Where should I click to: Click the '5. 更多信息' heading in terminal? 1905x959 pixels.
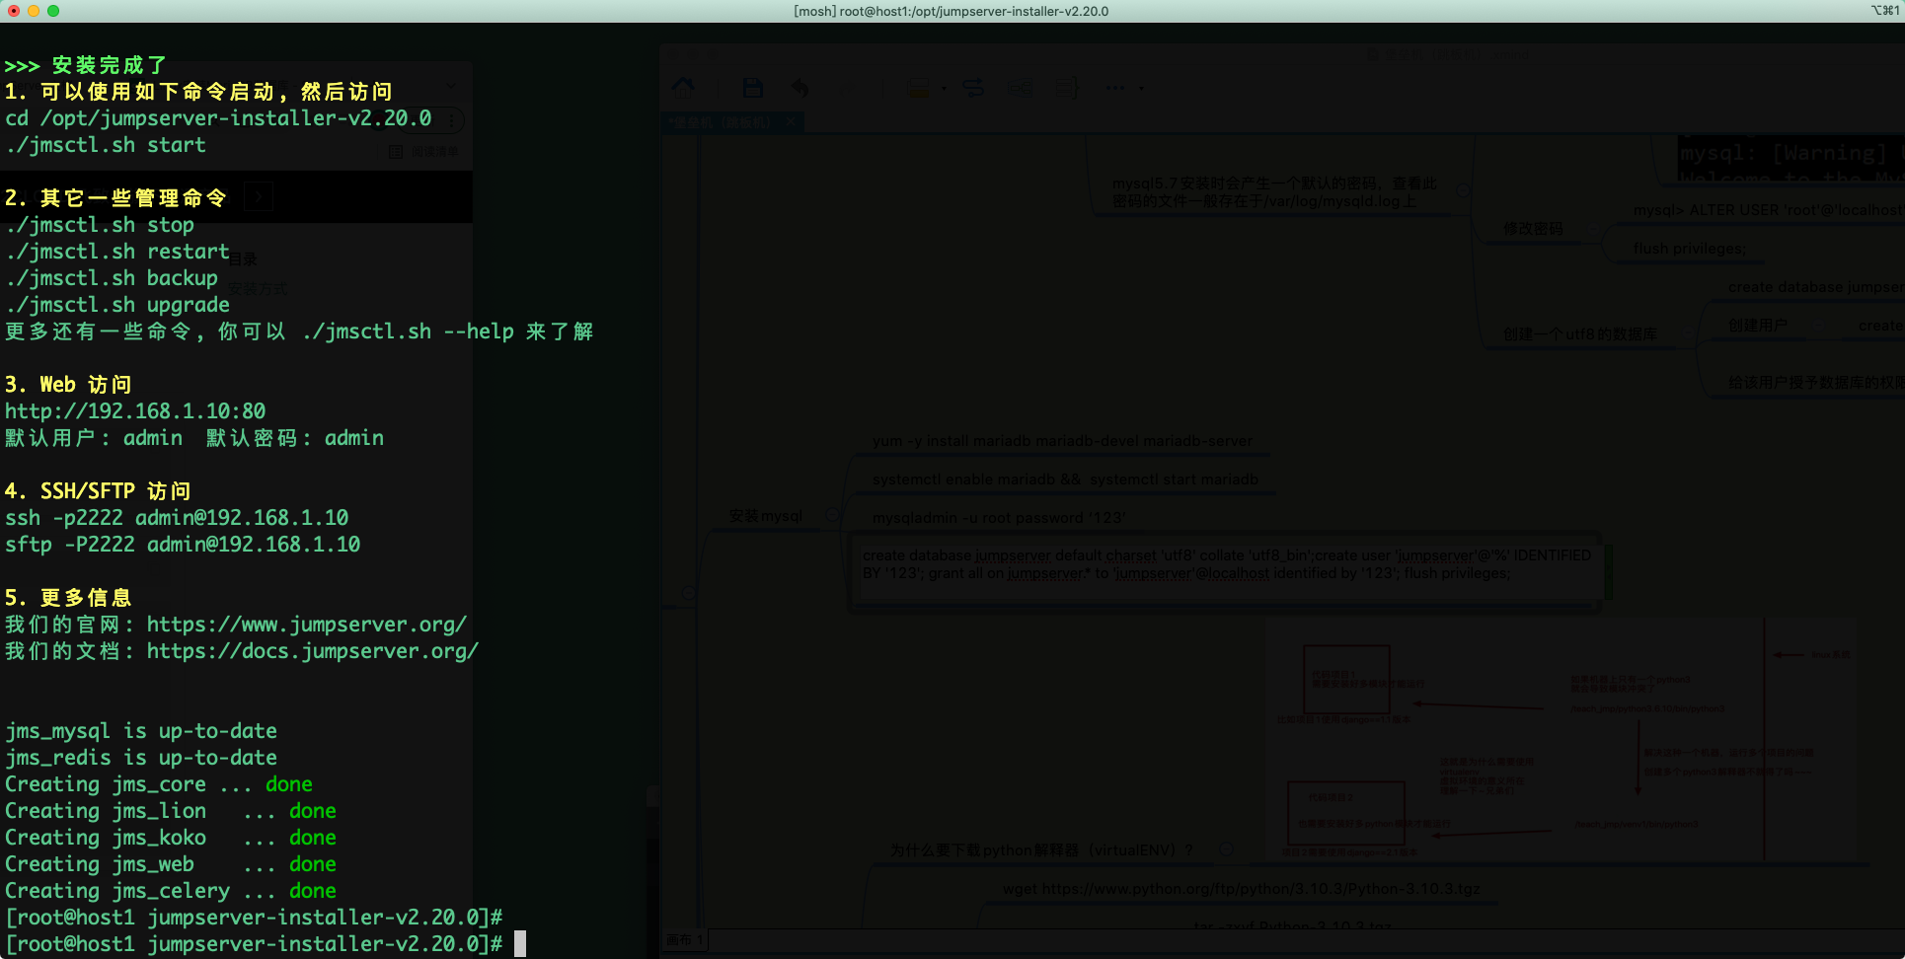(68, 598)
